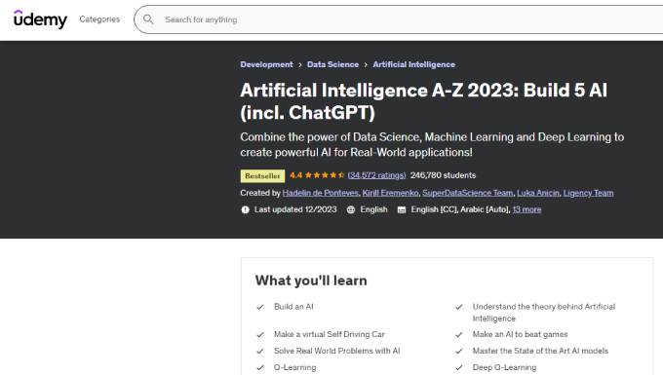
Task: Click the search magnifier icon
Action: 148,19
